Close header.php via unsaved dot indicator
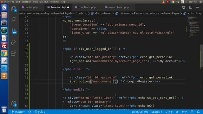 coord(68,7)
